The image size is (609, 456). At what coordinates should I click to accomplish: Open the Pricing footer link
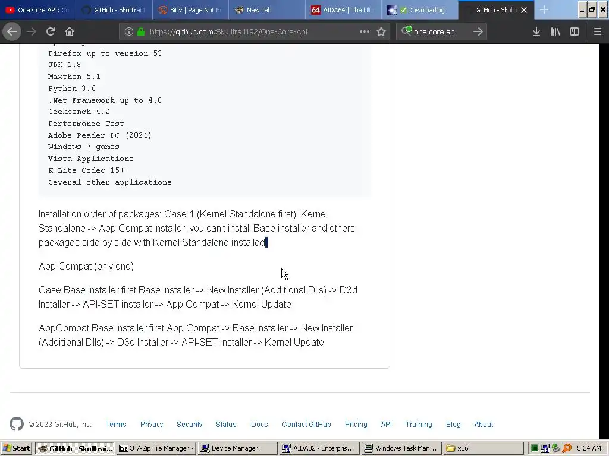point(356,424)
